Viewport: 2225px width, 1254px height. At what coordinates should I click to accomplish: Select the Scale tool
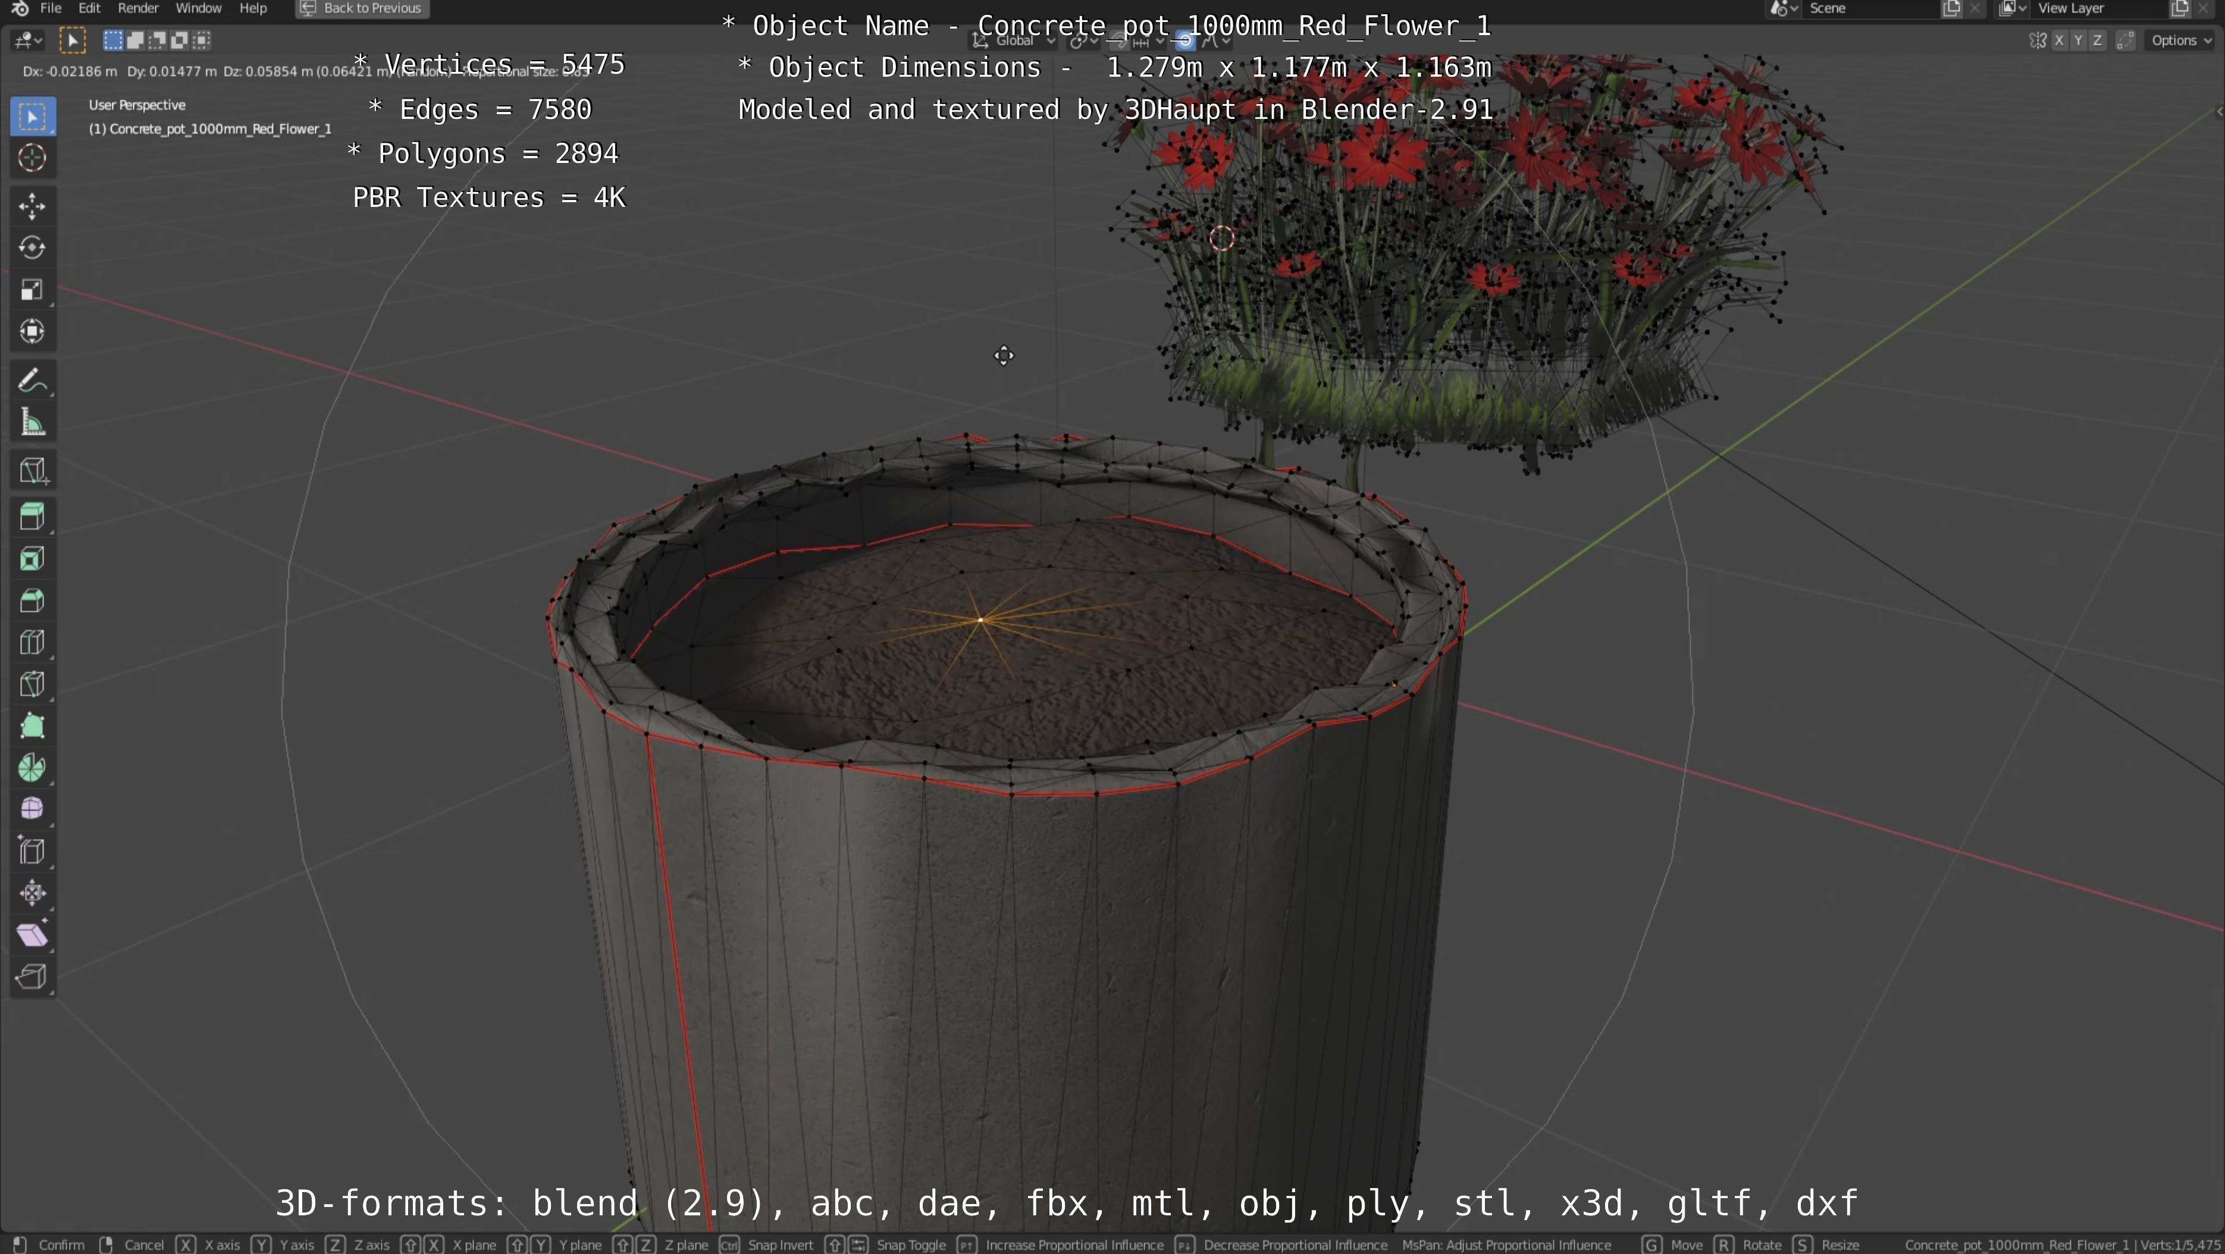[x=33, y=289]
